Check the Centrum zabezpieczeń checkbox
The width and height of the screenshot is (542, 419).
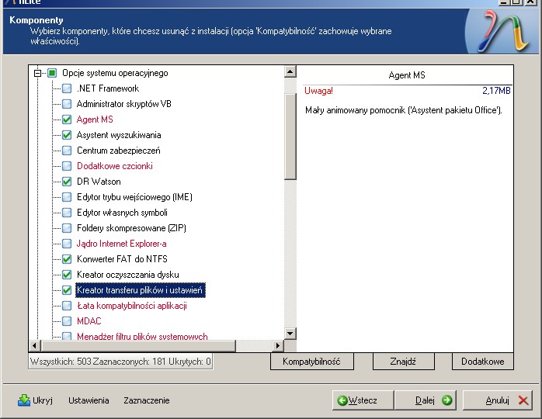click(67, 151)
